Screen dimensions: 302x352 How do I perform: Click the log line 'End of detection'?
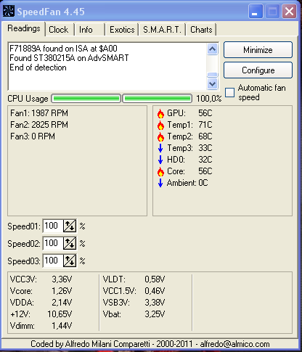(38, 67)
